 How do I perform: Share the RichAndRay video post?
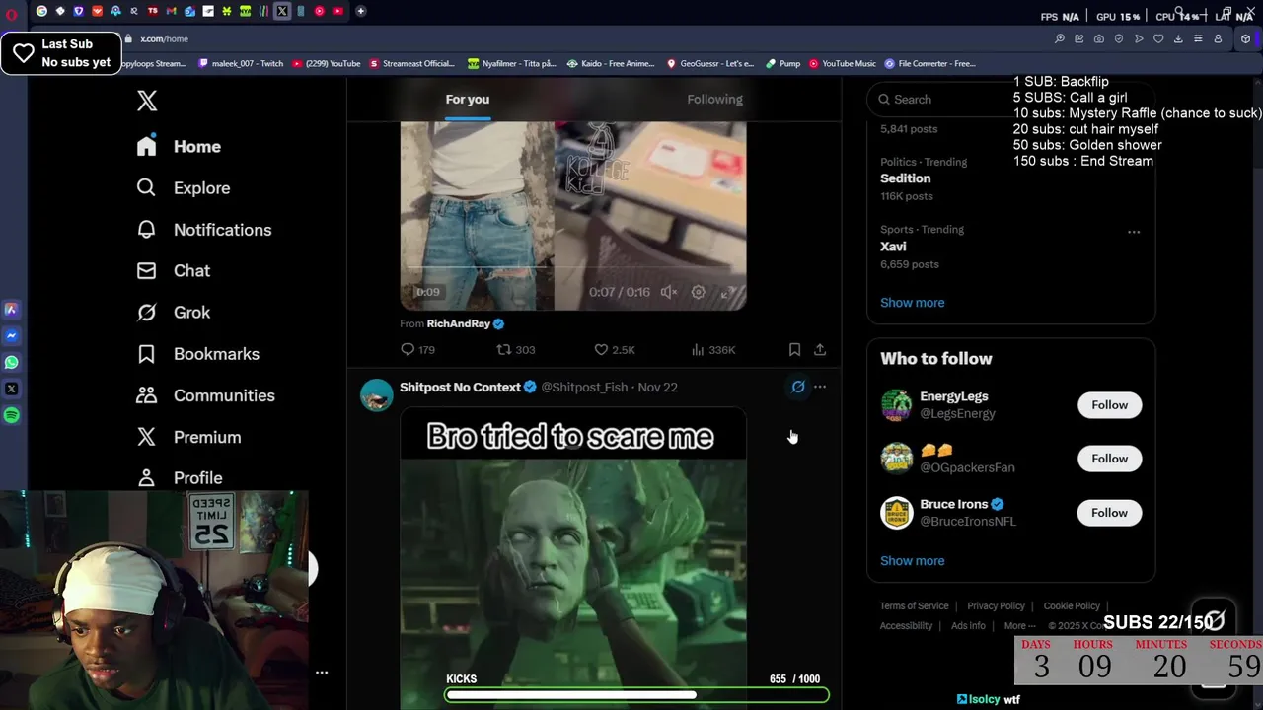coord(820,349)
